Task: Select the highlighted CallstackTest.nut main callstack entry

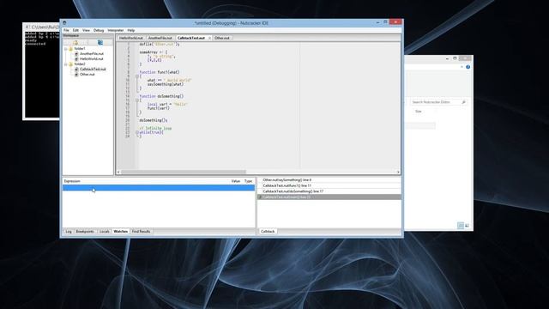Action: pyautogui.click(x=329, y=197)
